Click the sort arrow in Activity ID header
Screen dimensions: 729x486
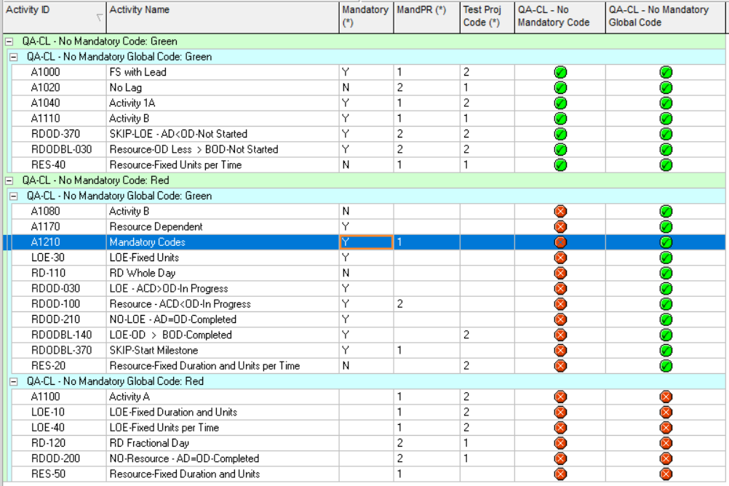(x=99, y=17)
